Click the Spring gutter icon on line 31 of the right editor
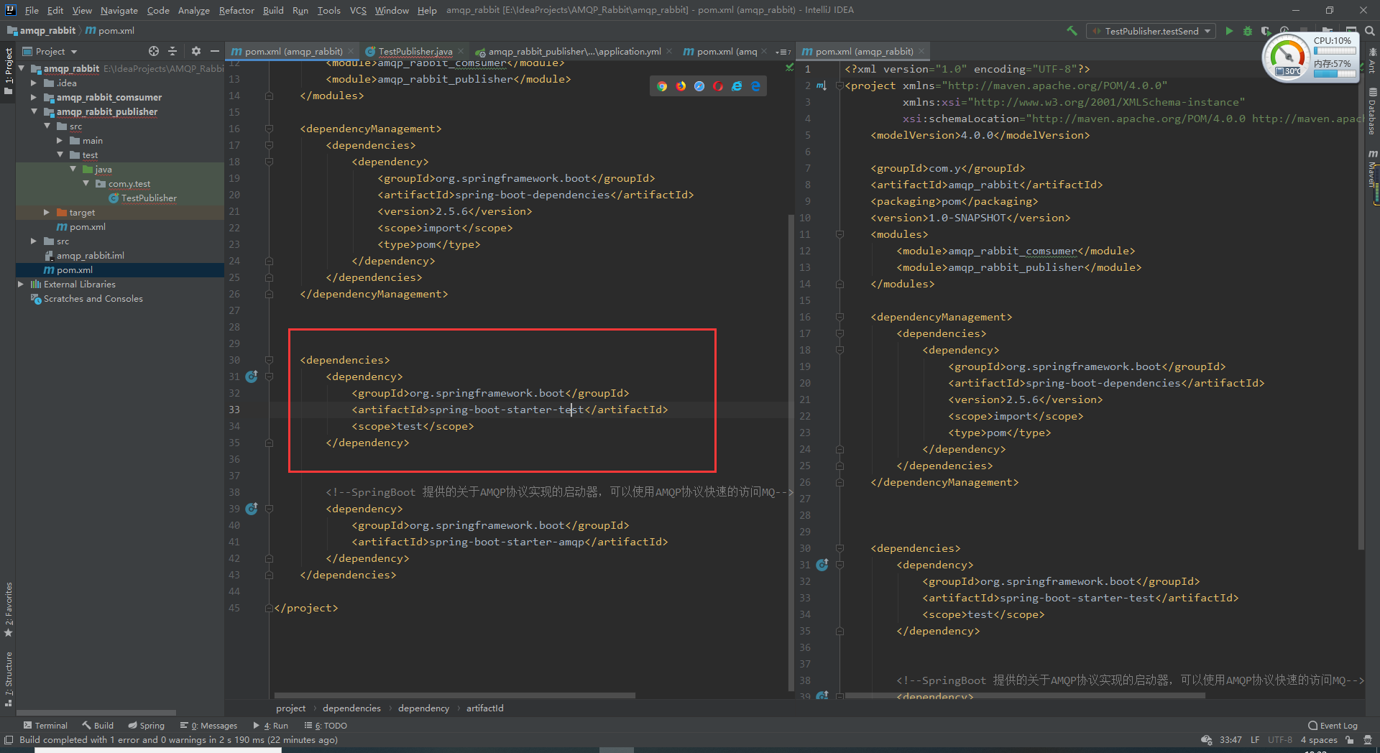Image resolution: width=1380 pixels, height=753 pixels. [x=822, y=565]
